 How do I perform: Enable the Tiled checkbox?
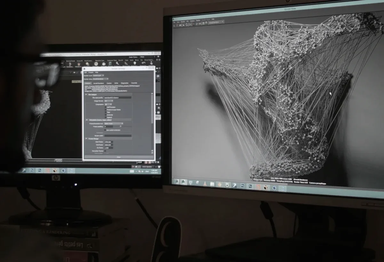coord(106,112)
